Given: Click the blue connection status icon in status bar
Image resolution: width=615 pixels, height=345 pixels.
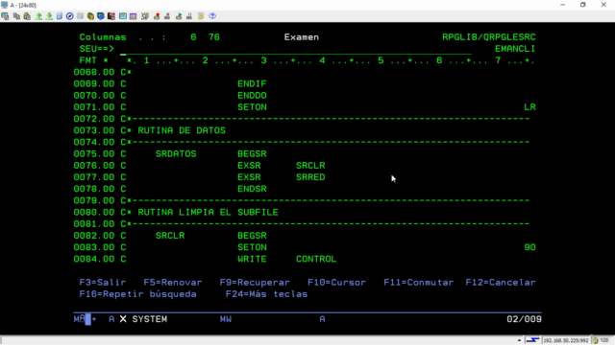Looking at the screenshot, I should (x=532, y=340).
